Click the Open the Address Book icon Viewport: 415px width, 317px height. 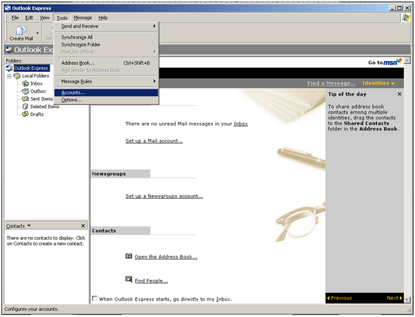tap(129, 256)
